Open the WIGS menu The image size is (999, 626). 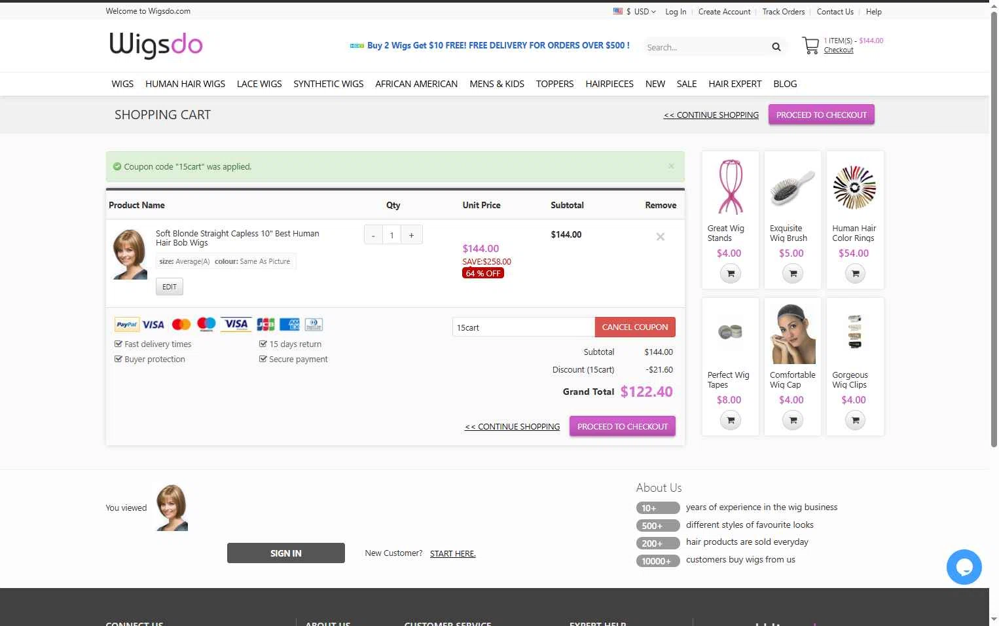click(x=122, y=84)
